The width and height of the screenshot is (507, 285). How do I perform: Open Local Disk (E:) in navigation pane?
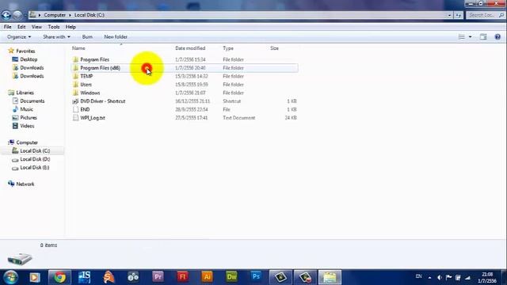[x=35, y=168]
